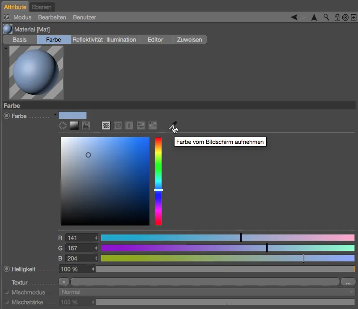Open the search magnifier in Attribute manager
The width and height of the screenshot is (358, 309).
click(326, 17)
